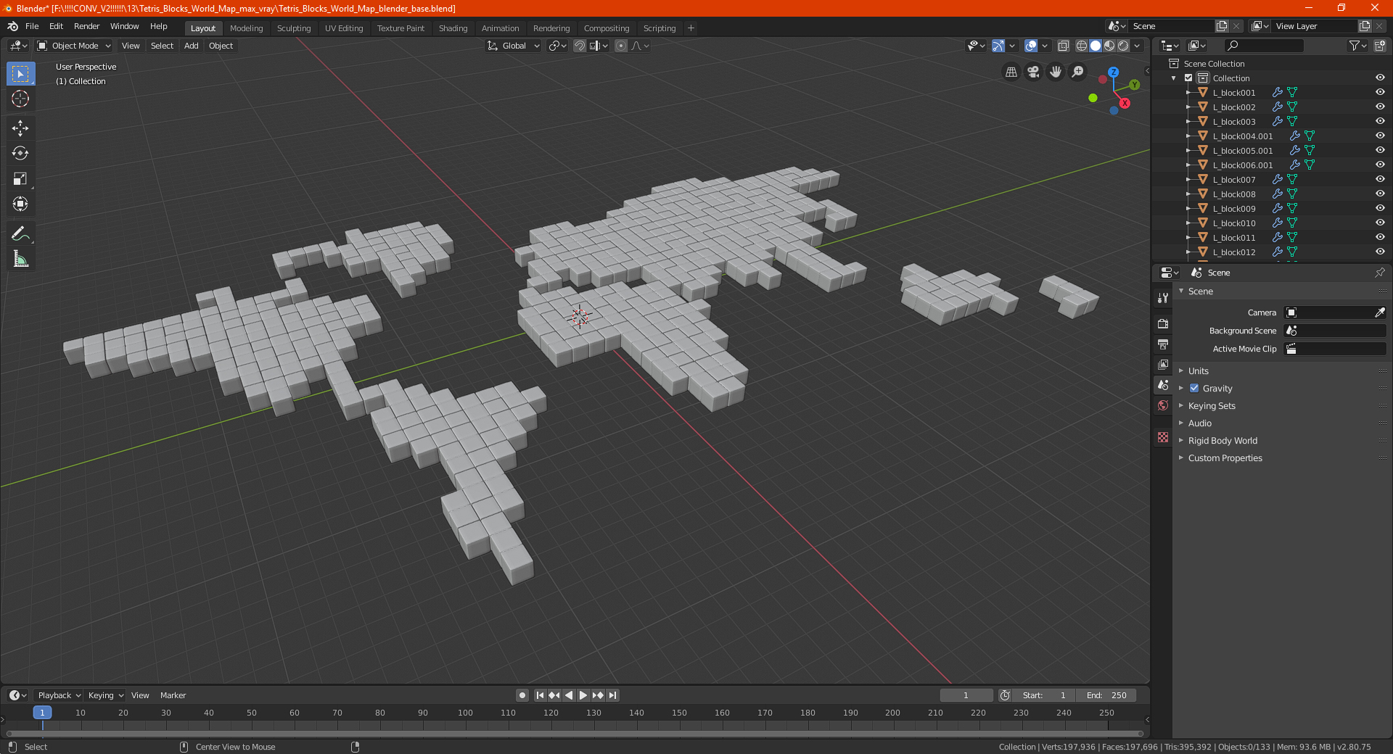Open the Tool properties tab
The height and width of the screenshot is (754, 1393).
1163,298
